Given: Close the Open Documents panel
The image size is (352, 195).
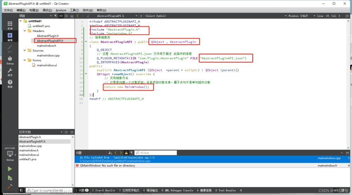Looking at the screenshot, I should pyautogui.click(x=72, y=132).
